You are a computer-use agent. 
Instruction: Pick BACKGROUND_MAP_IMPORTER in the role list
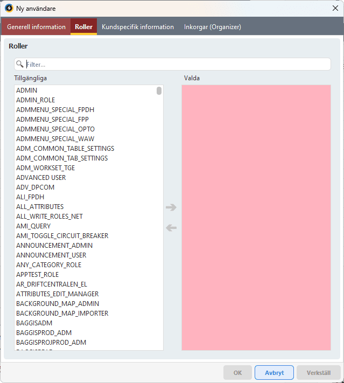(62, 314)
